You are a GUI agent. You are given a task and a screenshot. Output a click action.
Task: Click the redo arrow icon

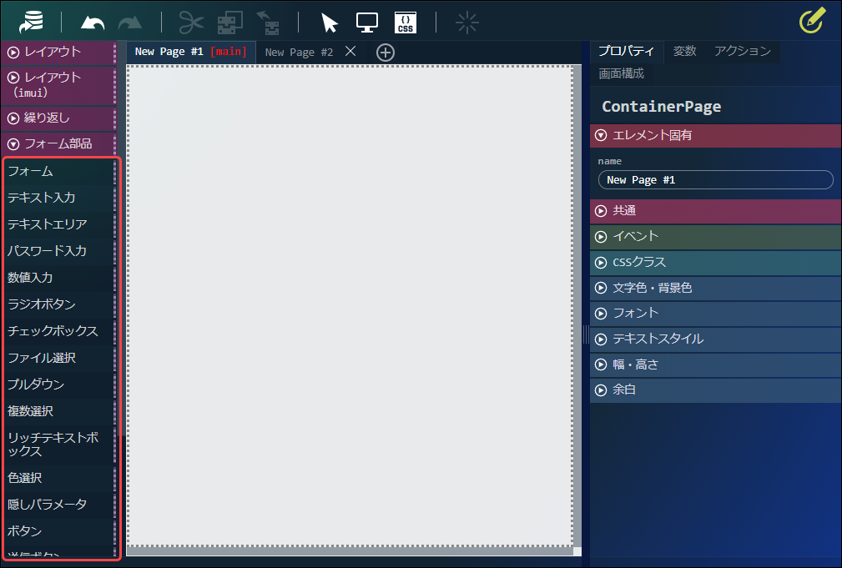pos(130,23)
